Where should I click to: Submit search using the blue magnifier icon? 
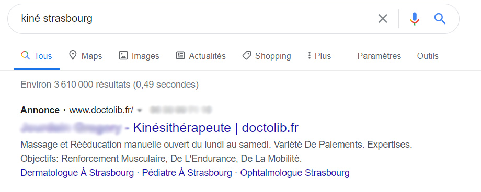pyautogui.click(x=440, y=19)
